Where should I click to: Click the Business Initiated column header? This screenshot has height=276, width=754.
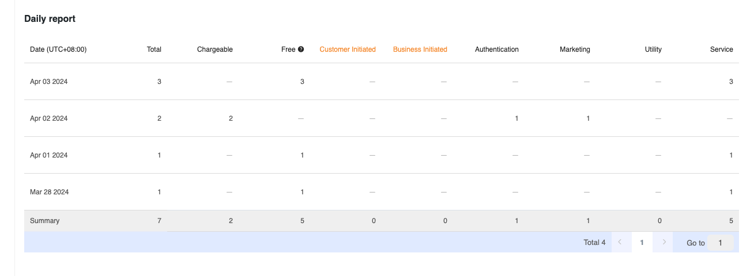tap(420, 49)
